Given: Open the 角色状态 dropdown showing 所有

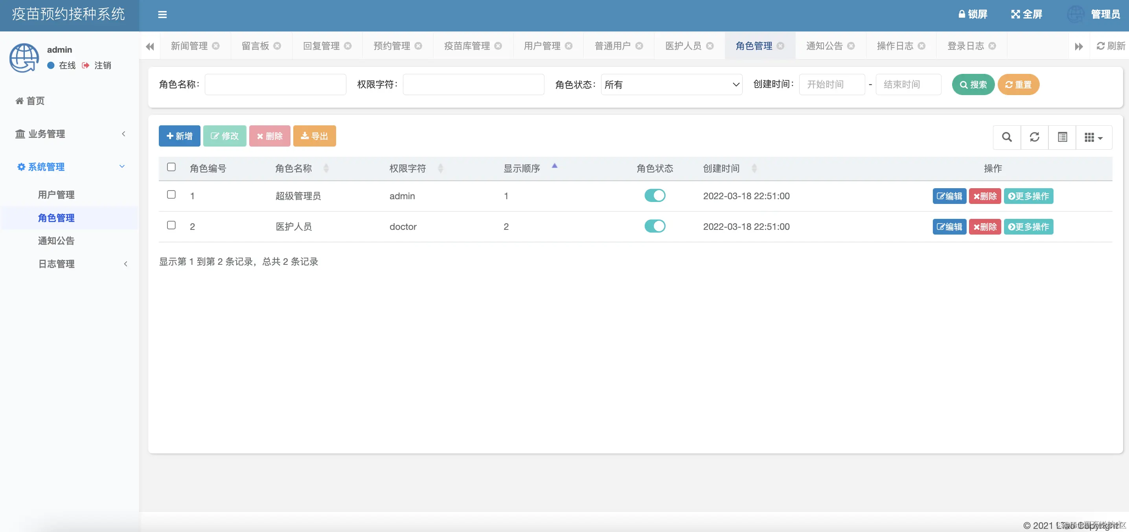Looking at the screenshot, I should pyautogui.click(x=671, y=84).
